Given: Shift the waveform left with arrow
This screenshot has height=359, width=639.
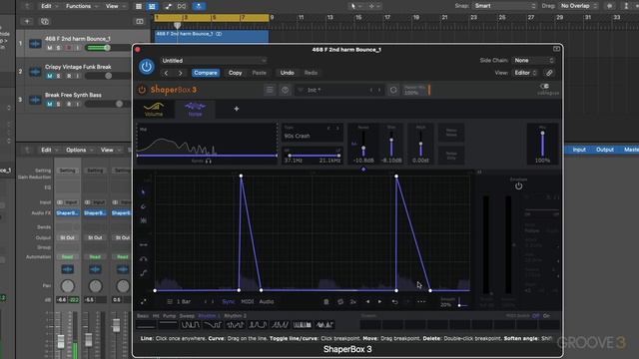Looking at the screenshot, I should click(367, 302).
